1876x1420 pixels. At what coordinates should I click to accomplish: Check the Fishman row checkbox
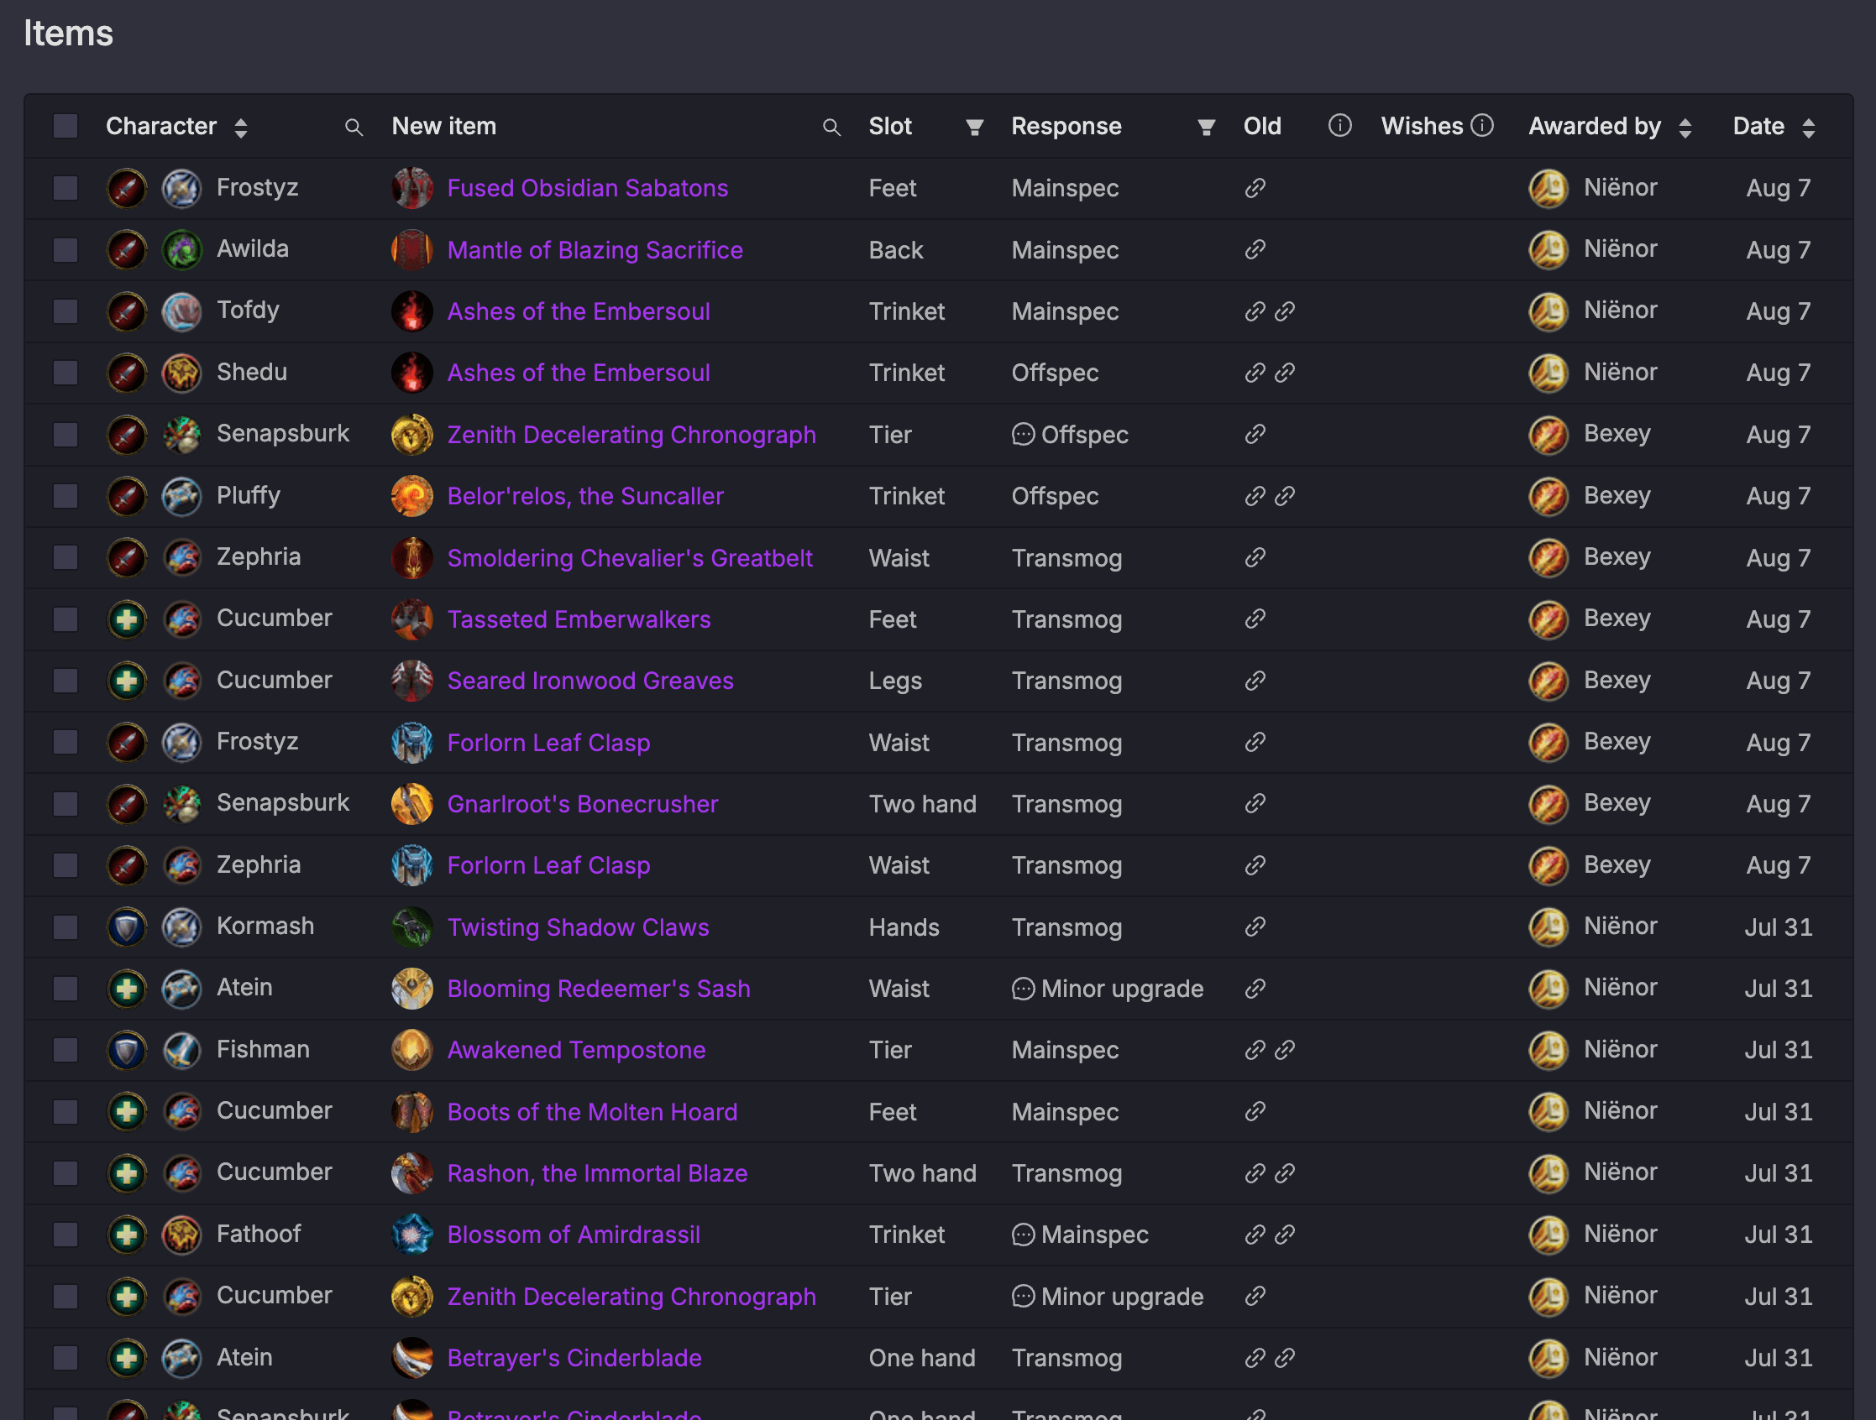[66, 1051]
